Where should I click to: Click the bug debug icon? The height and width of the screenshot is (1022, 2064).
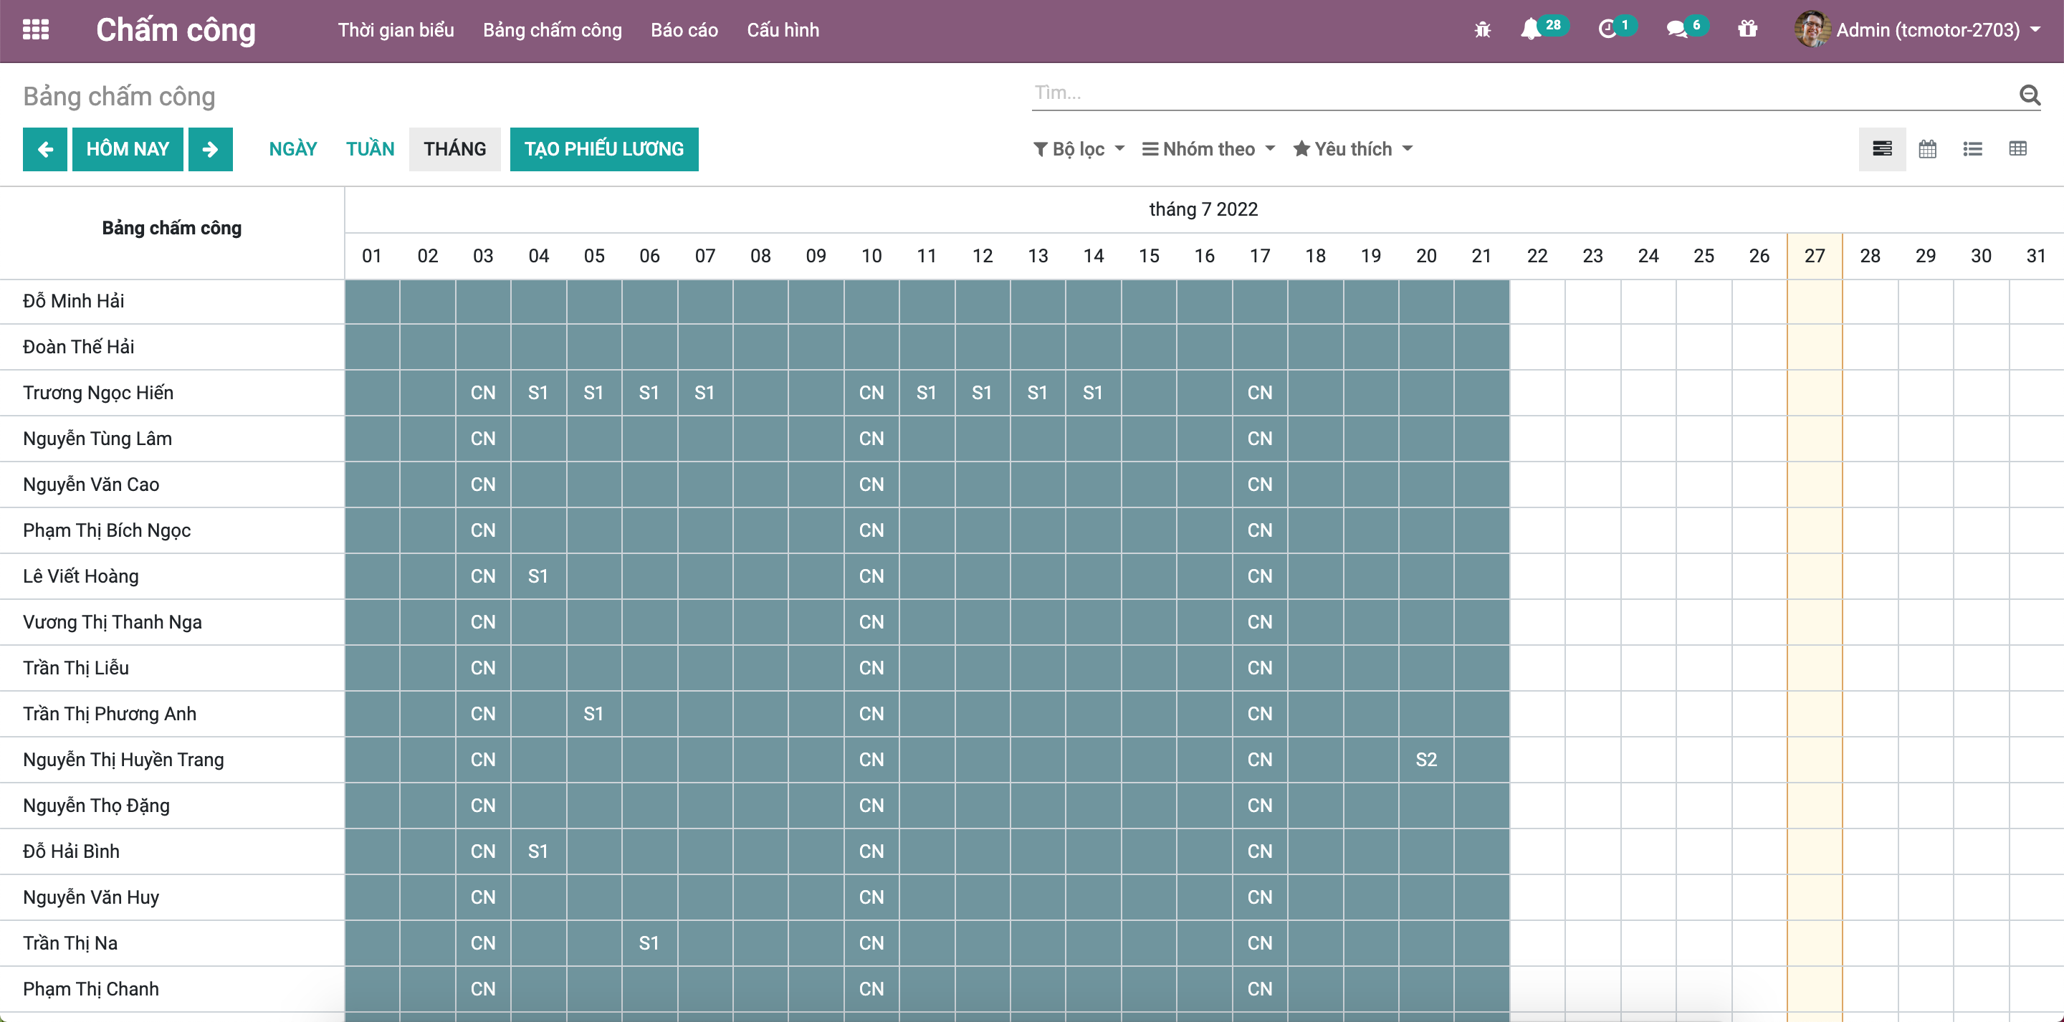pyautogui.click(x=1482, y=29)
